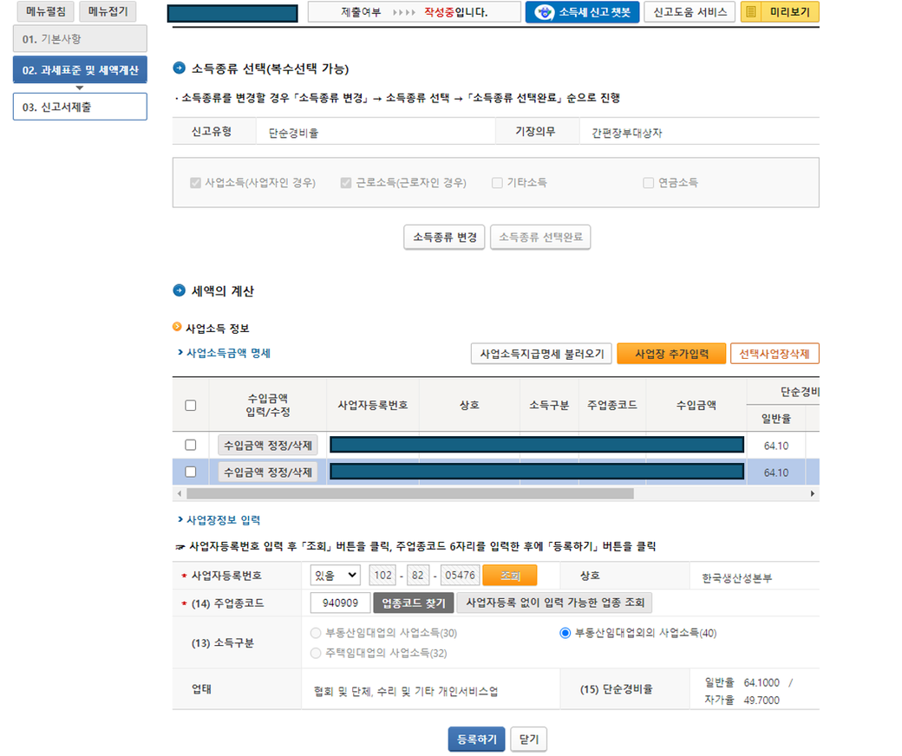Click the 소득종류 변경 button
This screenshot has height=756, width=902.
(x=444, y=238)
